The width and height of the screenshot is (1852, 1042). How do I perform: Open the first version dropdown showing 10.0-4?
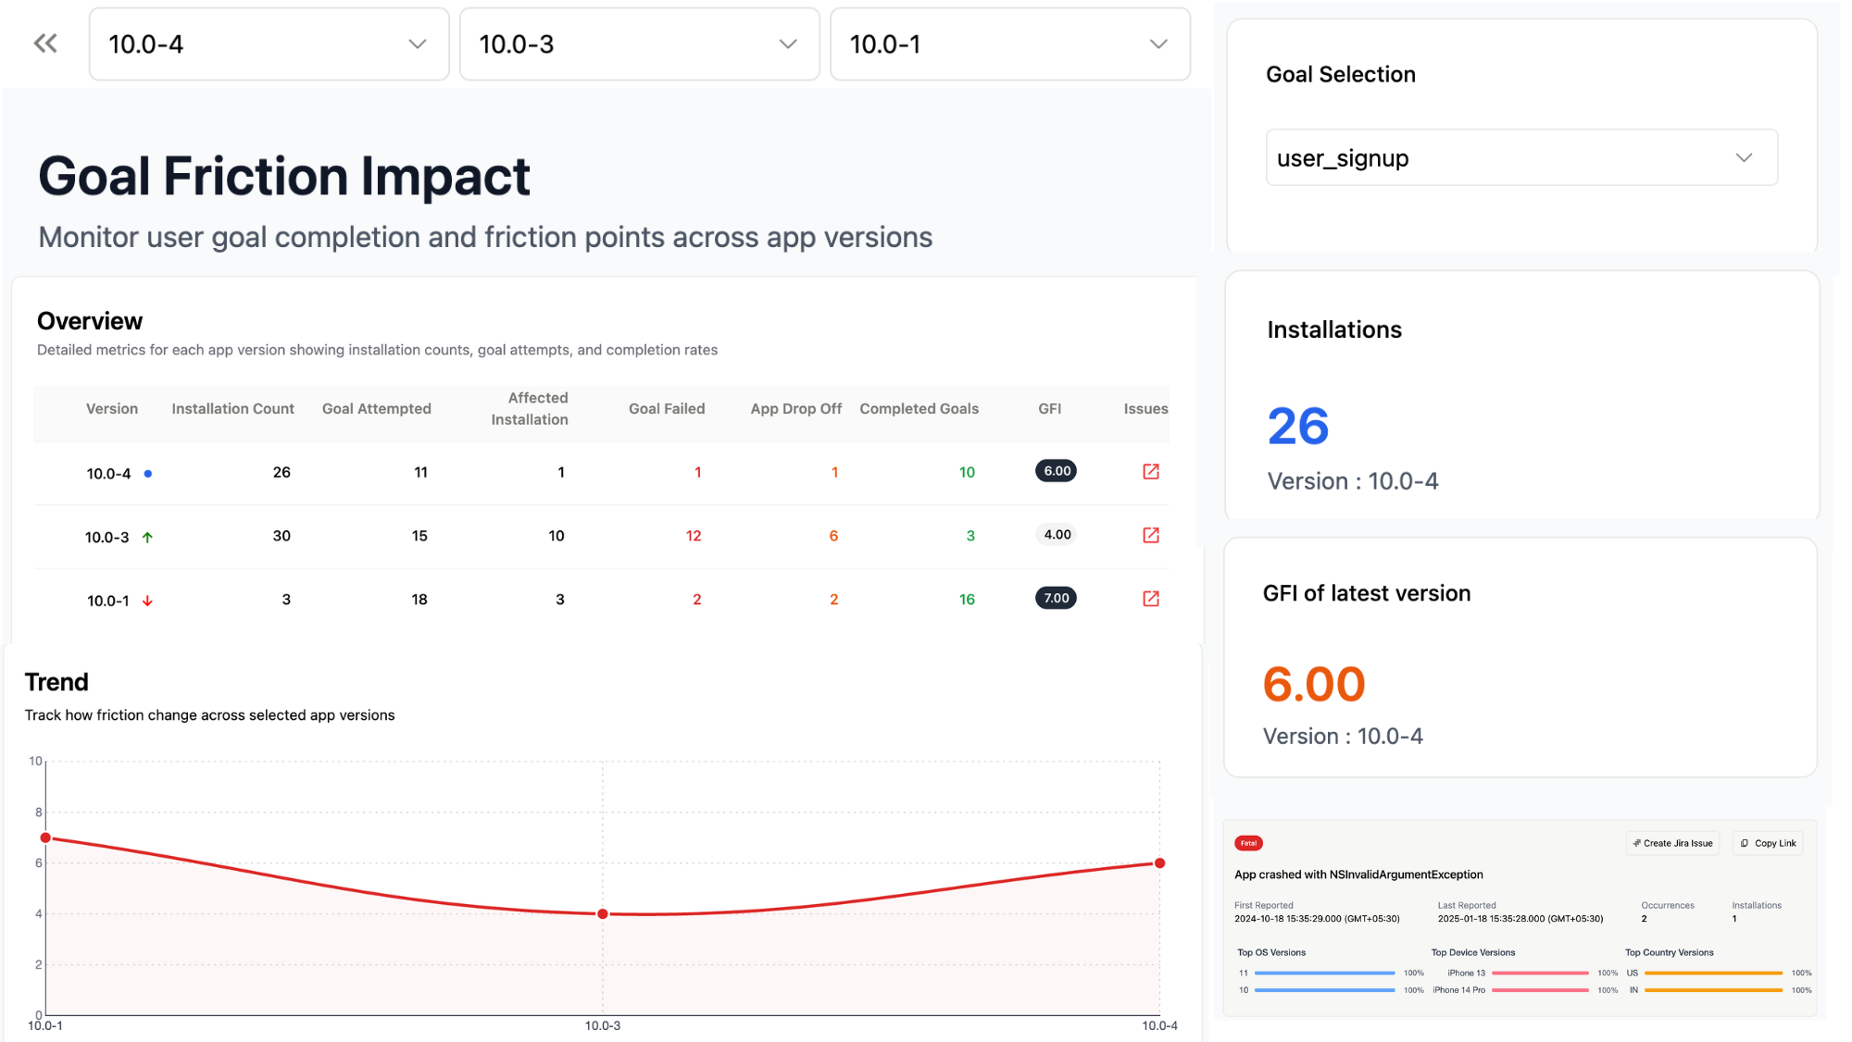pos(269,43)
